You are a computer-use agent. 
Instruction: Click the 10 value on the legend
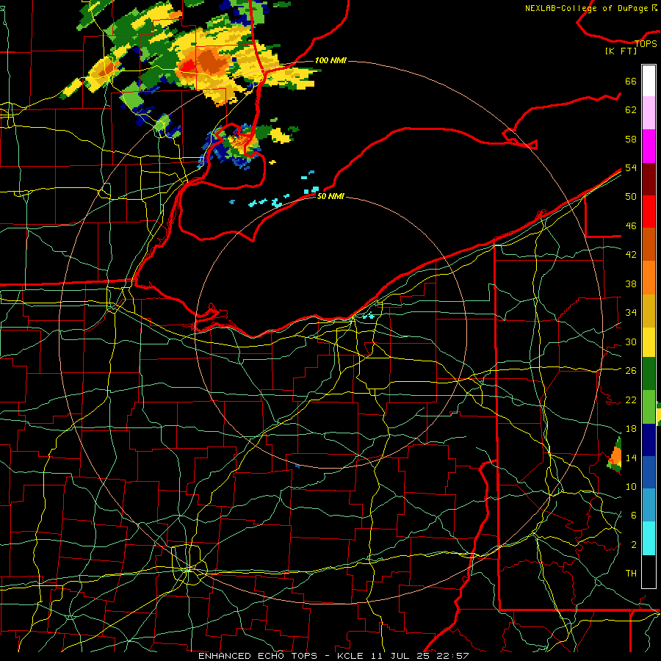(x=631, y=486)
